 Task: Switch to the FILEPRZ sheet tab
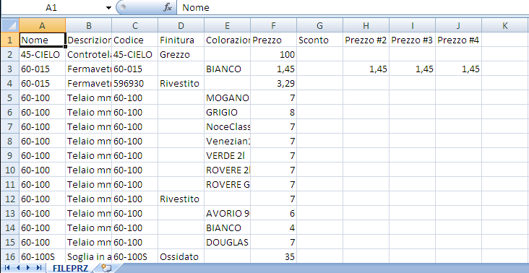click(71, 268)
